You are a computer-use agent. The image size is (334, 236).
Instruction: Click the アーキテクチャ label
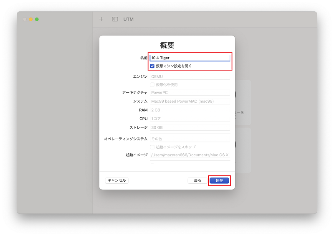coord(134,93)
